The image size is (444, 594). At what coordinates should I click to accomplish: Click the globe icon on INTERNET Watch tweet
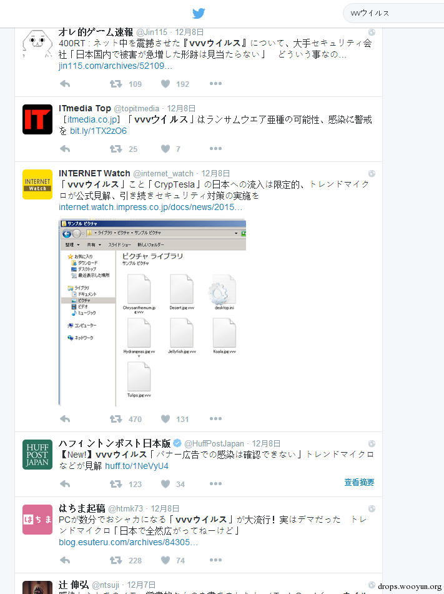click(x=372, y=173)
